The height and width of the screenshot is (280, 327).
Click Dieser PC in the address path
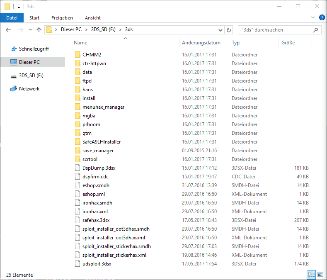pyautogui.click(x=71, y=29)
